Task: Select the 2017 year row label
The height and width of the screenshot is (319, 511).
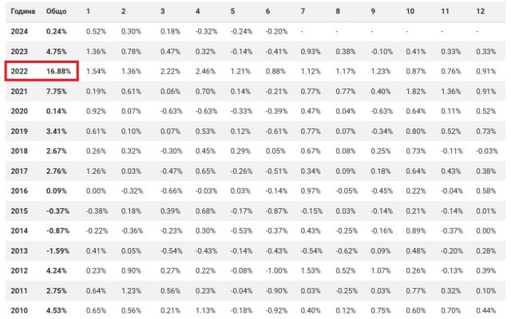Action: pyautogui.click(x=20, y=171)
